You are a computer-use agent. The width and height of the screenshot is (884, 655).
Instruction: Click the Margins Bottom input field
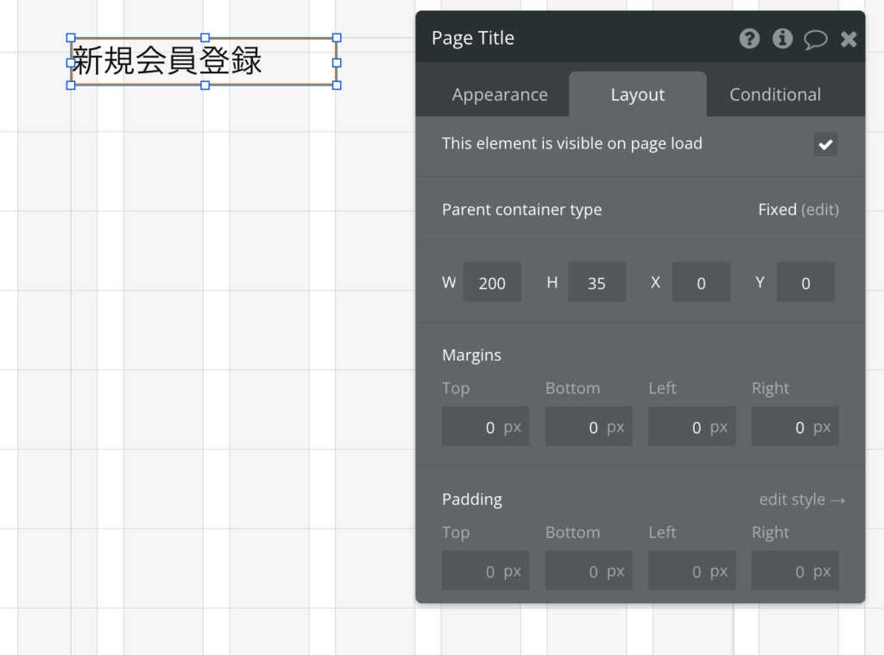pyautogui.click(x=589, y=426)
